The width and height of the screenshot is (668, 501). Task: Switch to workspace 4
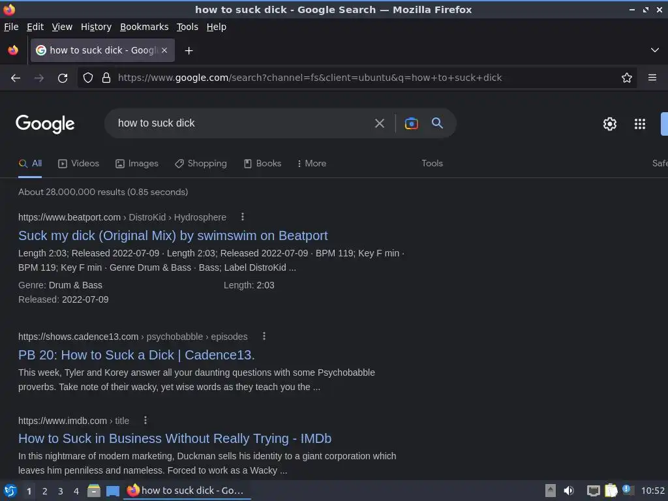[76, 491]
